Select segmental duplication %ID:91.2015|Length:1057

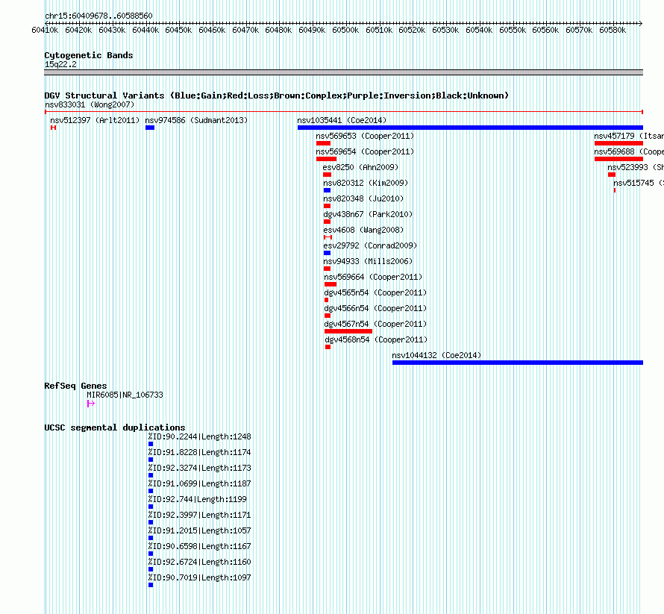click(x=199, y=530)
